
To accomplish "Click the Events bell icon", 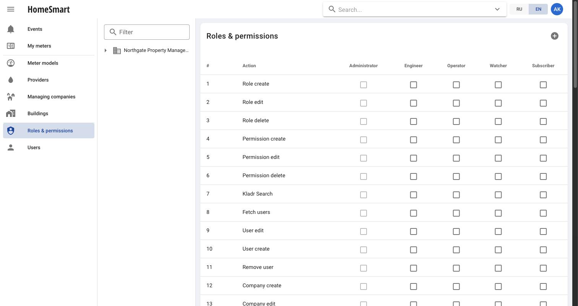I will pos(11,29).
